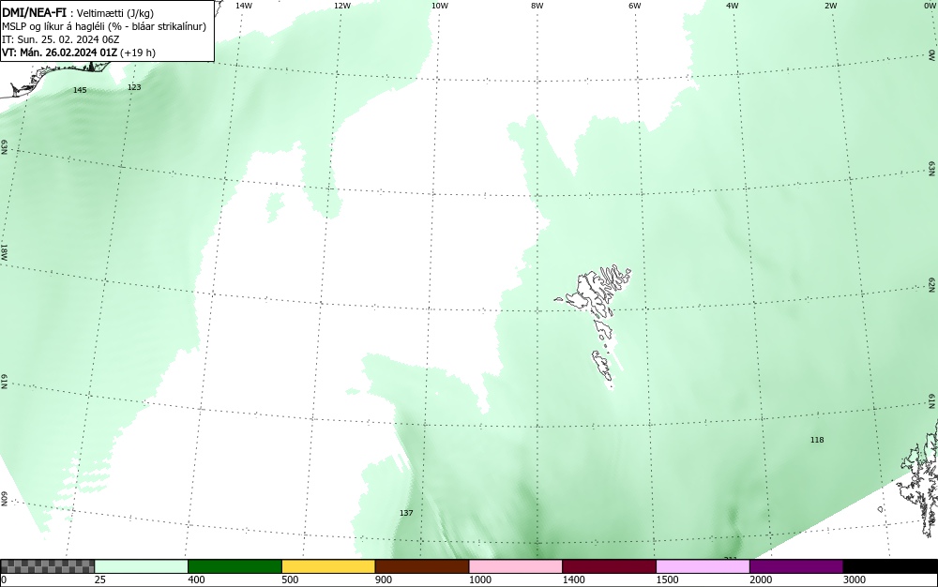Click the 0W longitude label
Image resolution: width=938 pixels, height=587 pixels.
pos(929,6)
